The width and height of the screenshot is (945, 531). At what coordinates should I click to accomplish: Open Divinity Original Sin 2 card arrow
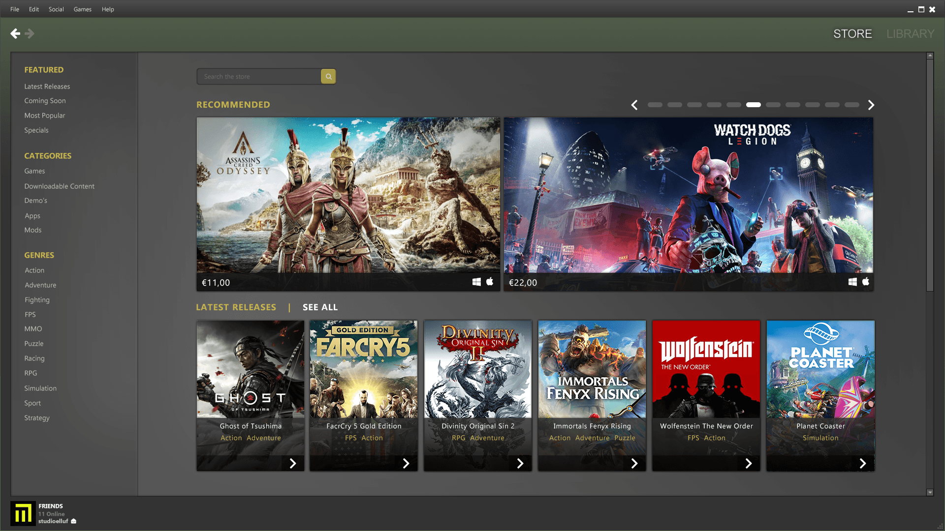[x=520, y=463]
